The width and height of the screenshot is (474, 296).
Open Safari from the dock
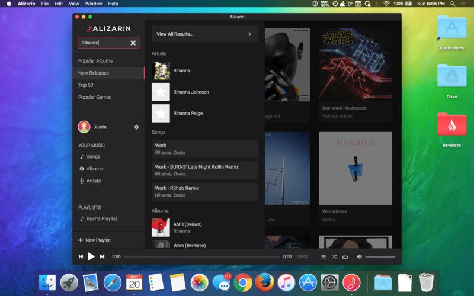coord(113,283)
